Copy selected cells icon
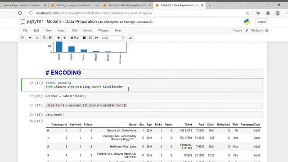Viewport: 288px width, 162px height. [44, 38]
